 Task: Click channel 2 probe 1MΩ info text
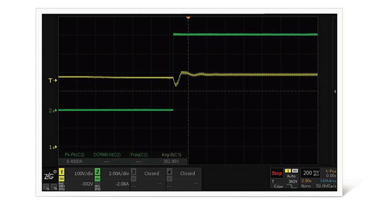(97, 188)
